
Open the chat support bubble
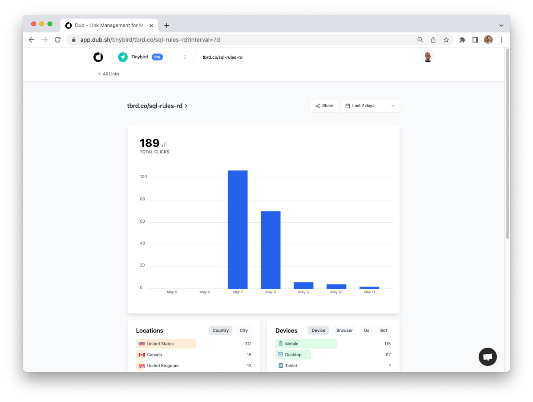(x=487, y=356)
